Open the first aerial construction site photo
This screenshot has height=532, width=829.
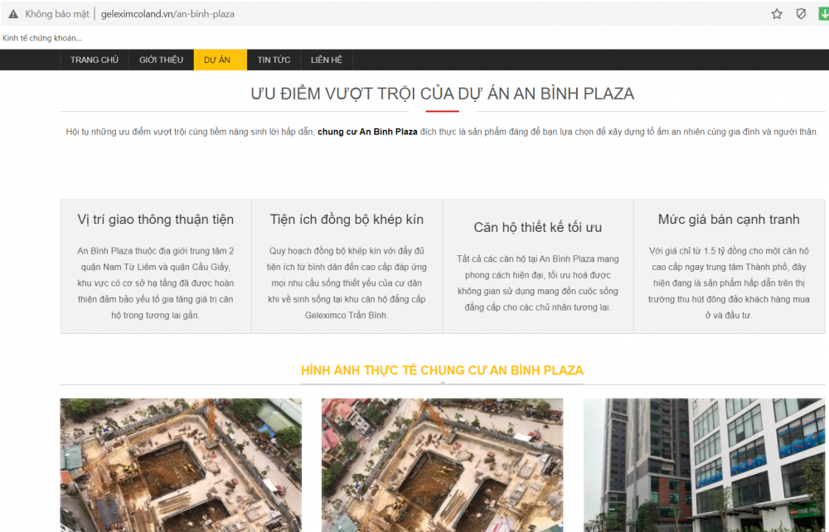181,465
